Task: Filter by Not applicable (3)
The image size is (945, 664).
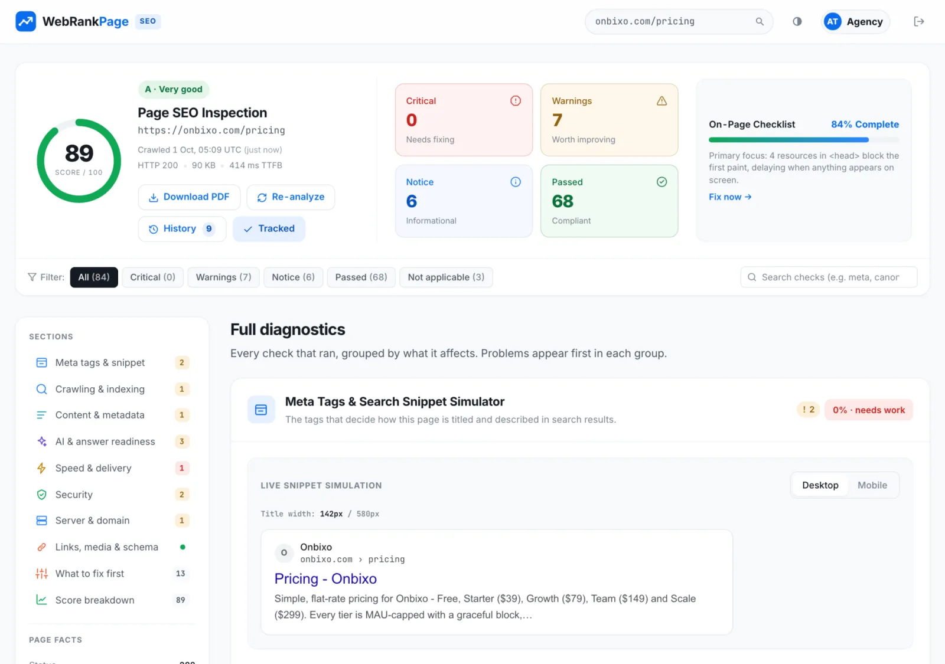Action: pyautogui.click(x=446, y=277)
